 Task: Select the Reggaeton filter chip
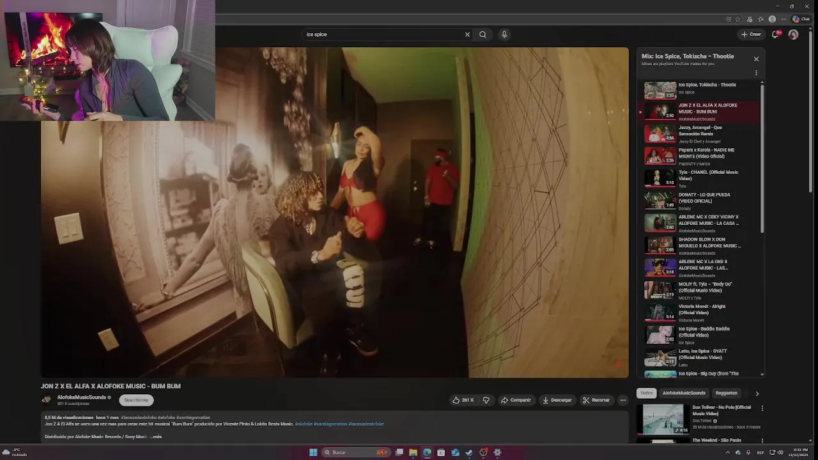(x=726, y=393)
